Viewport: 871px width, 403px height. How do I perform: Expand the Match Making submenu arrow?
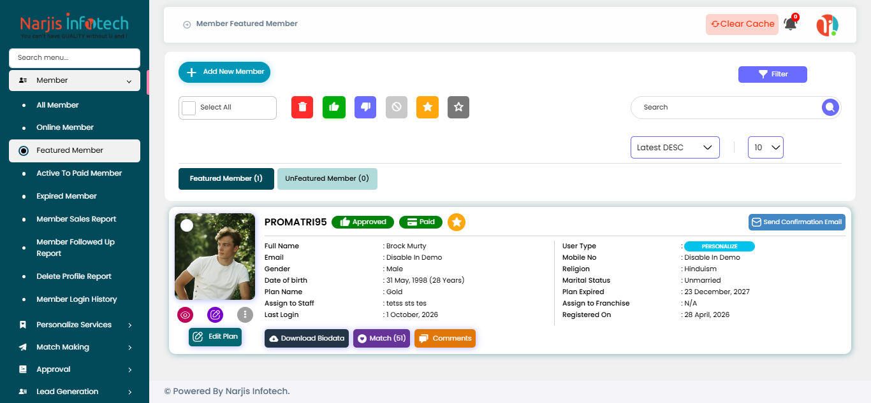[130, 348]
